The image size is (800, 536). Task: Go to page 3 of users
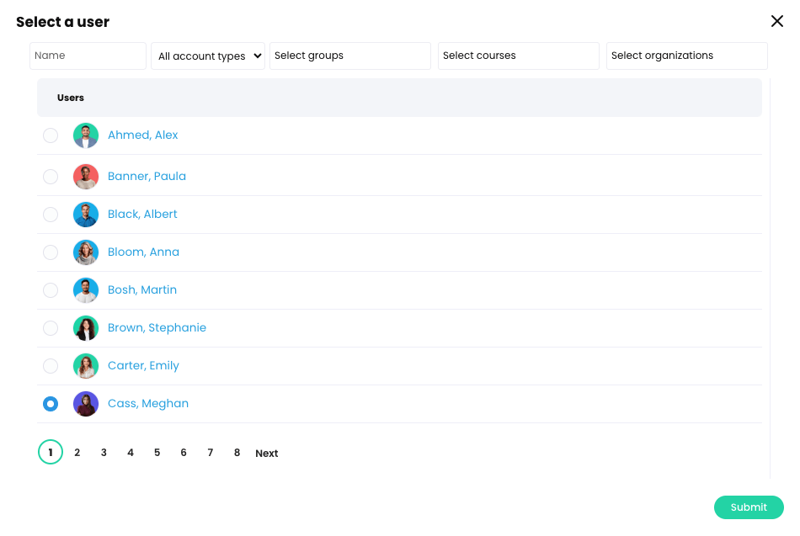[104, 453]
